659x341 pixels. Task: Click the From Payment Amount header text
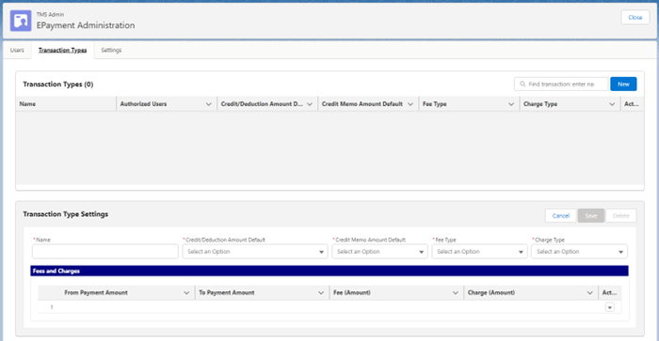96,293
